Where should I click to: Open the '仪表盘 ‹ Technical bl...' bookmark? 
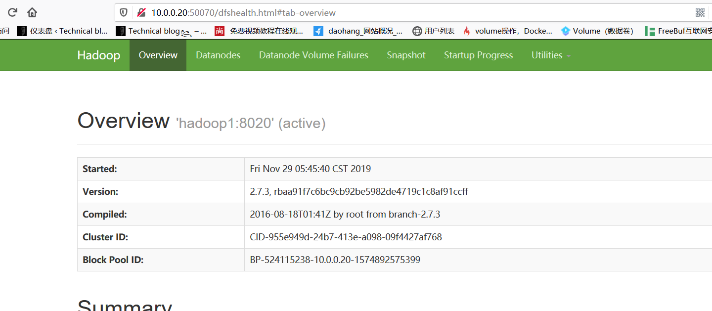pyautogui.click(x=62, y=31)
